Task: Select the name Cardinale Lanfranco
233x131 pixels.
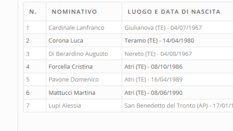Action: point(76,28)
